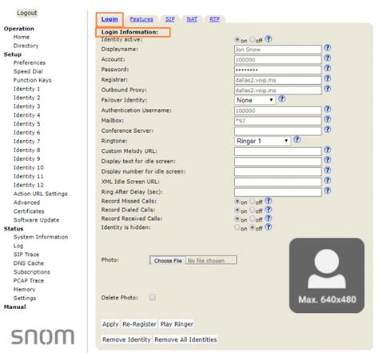Click help icon next to Identity active
Image resolution: width=379 pixels, height=353 pixels.
pyautogui.click(x=269, y=39)
